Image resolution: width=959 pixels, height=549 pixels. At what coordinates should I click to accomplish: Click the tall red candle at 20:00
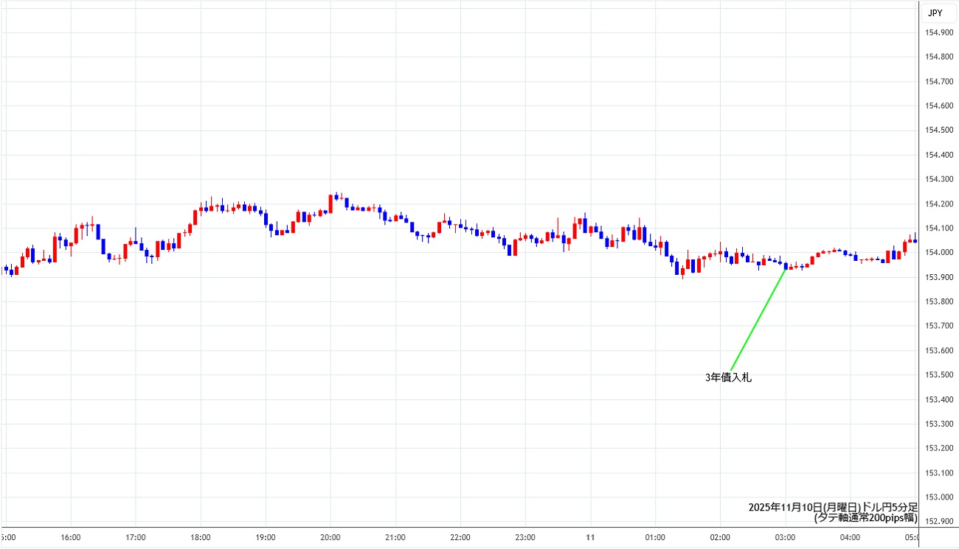(x=330, y=203)
